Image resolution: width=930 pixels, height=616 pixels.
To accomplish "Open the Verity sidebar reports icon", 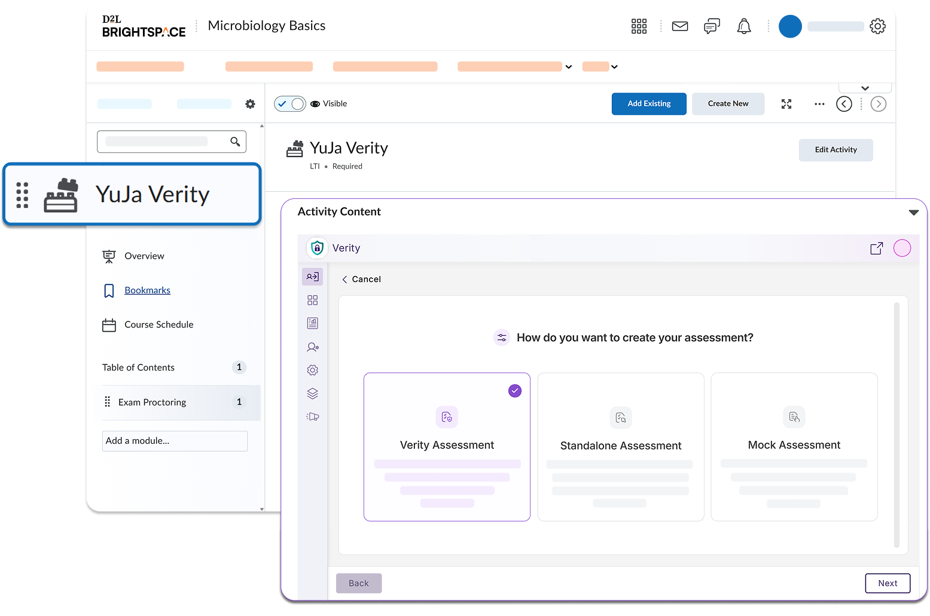I will tap(312, 323).
